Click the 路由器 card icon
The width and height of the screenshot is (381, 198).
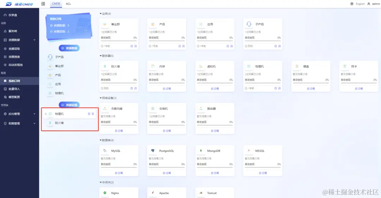pyautogui.click(x=201, y=109)
